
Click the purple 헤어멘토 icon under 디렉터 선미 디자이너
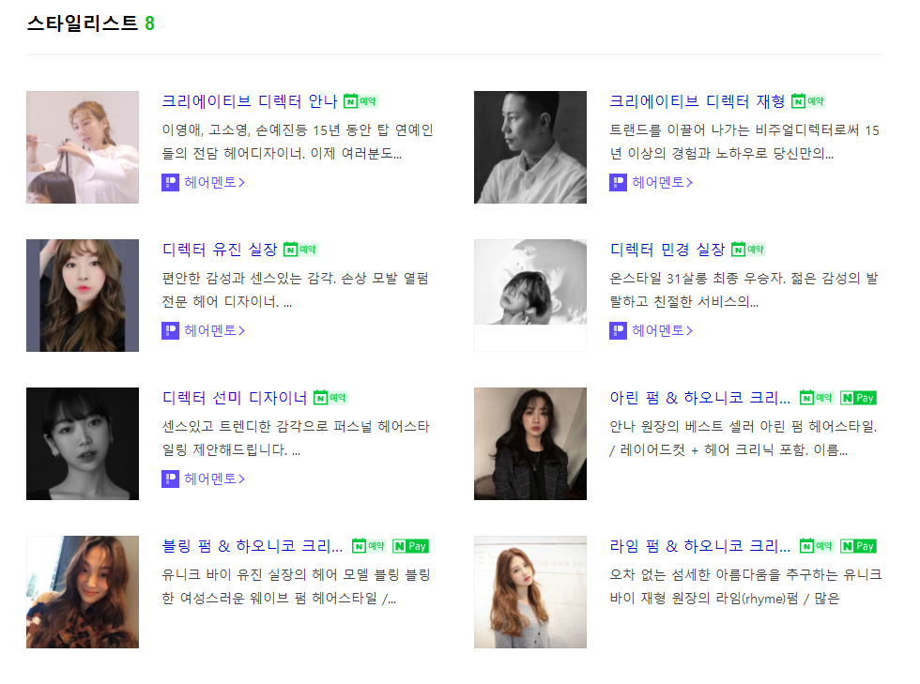click(x=170, y=479)
